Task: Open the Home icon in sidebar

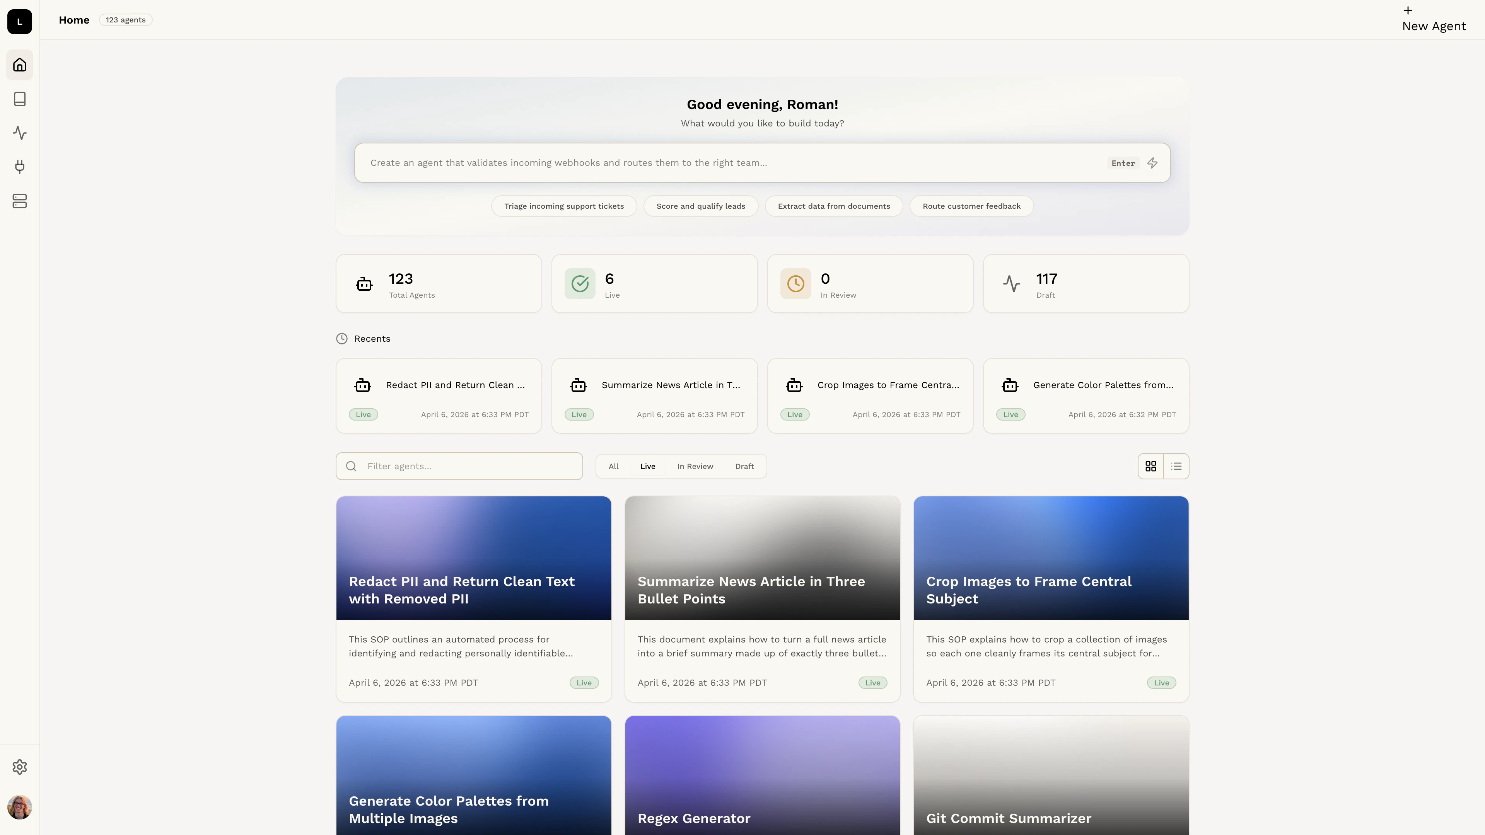Action: (20, 65)
